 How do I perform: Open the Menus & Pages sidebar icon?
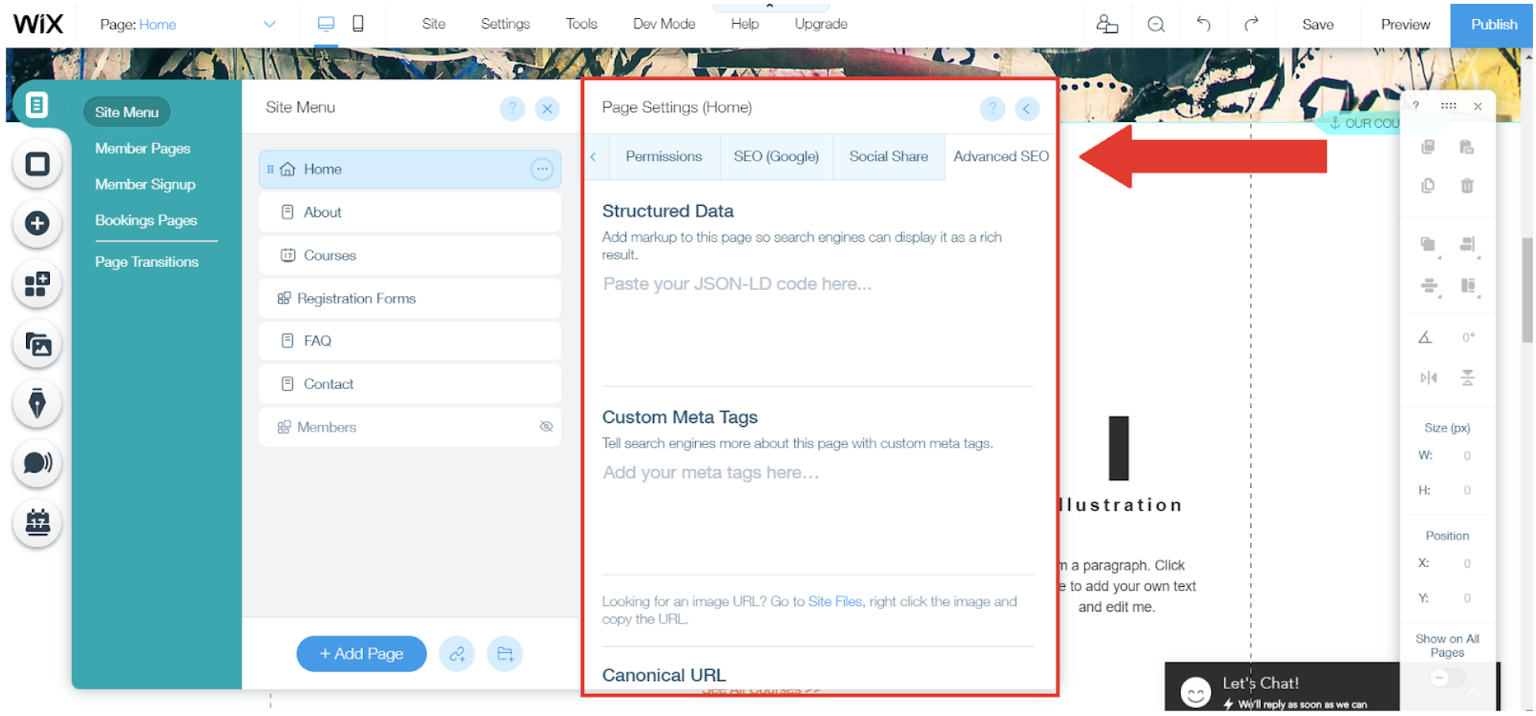[x=37, y=105]
